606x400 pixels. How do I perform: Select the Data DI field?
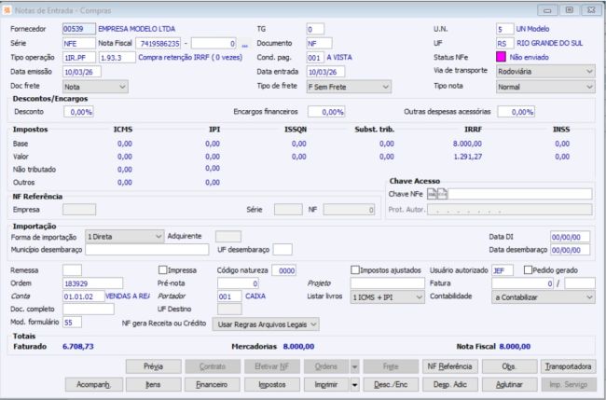[570, 237]
